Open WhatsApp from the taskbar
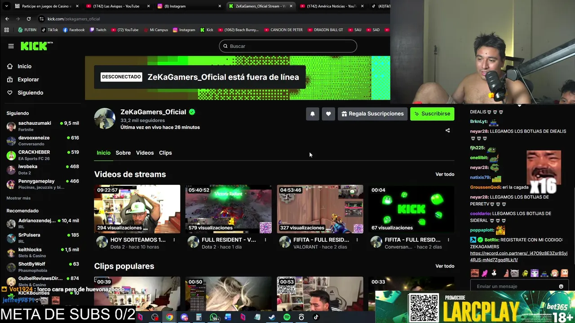Image resolution: width=575 pixels, height=323 pixels. pyautogui.click(x=213, y=317)
